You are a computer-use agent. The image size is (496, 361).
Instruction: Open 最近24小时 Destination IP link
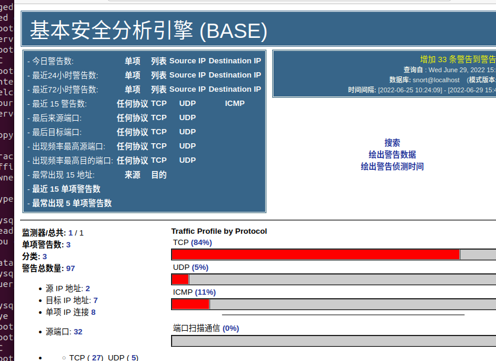point(235,75)
